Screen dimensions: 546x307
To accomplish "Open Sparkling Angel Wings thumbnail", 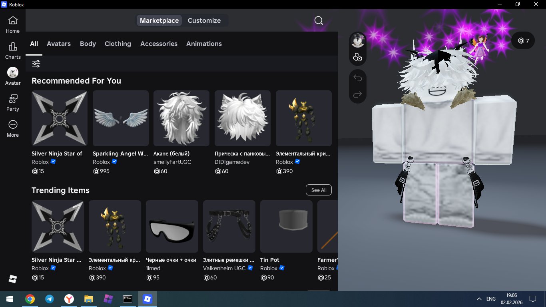I will (x=121, y=118).
